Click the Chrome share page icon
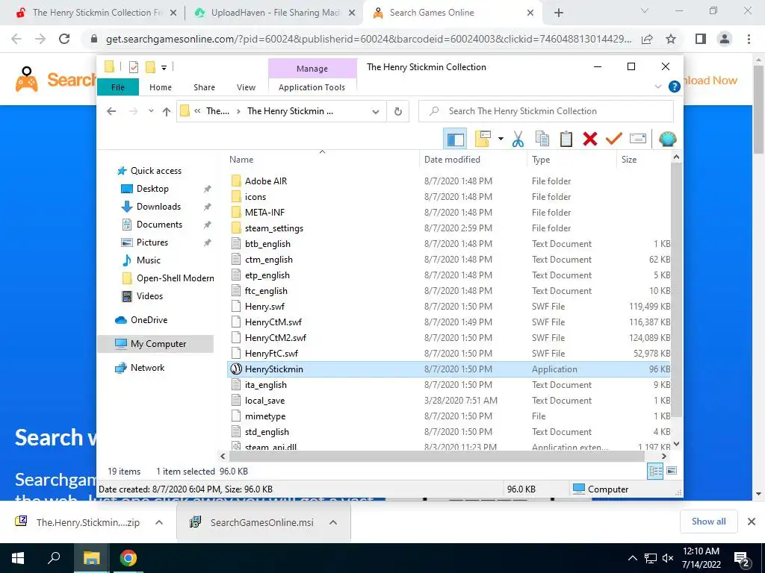The height and width of the screenshot is (573, 765). 647,39
